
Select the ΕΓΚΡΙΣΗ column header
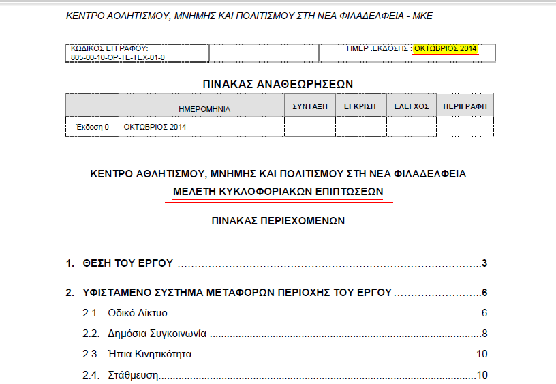tap(360, 106)
